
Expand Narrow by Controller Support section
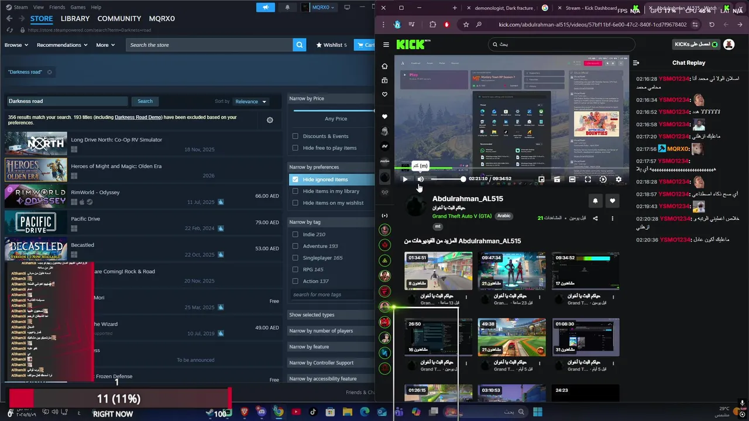(331, 363)
